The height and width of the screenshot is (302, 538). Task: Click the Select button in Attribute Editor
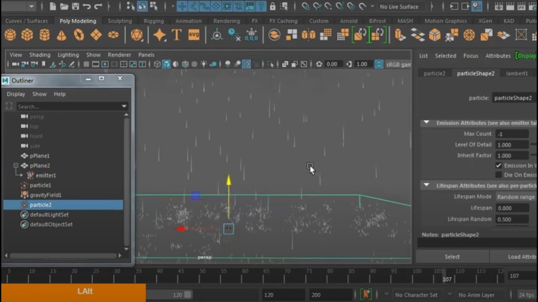pos(452,257)
